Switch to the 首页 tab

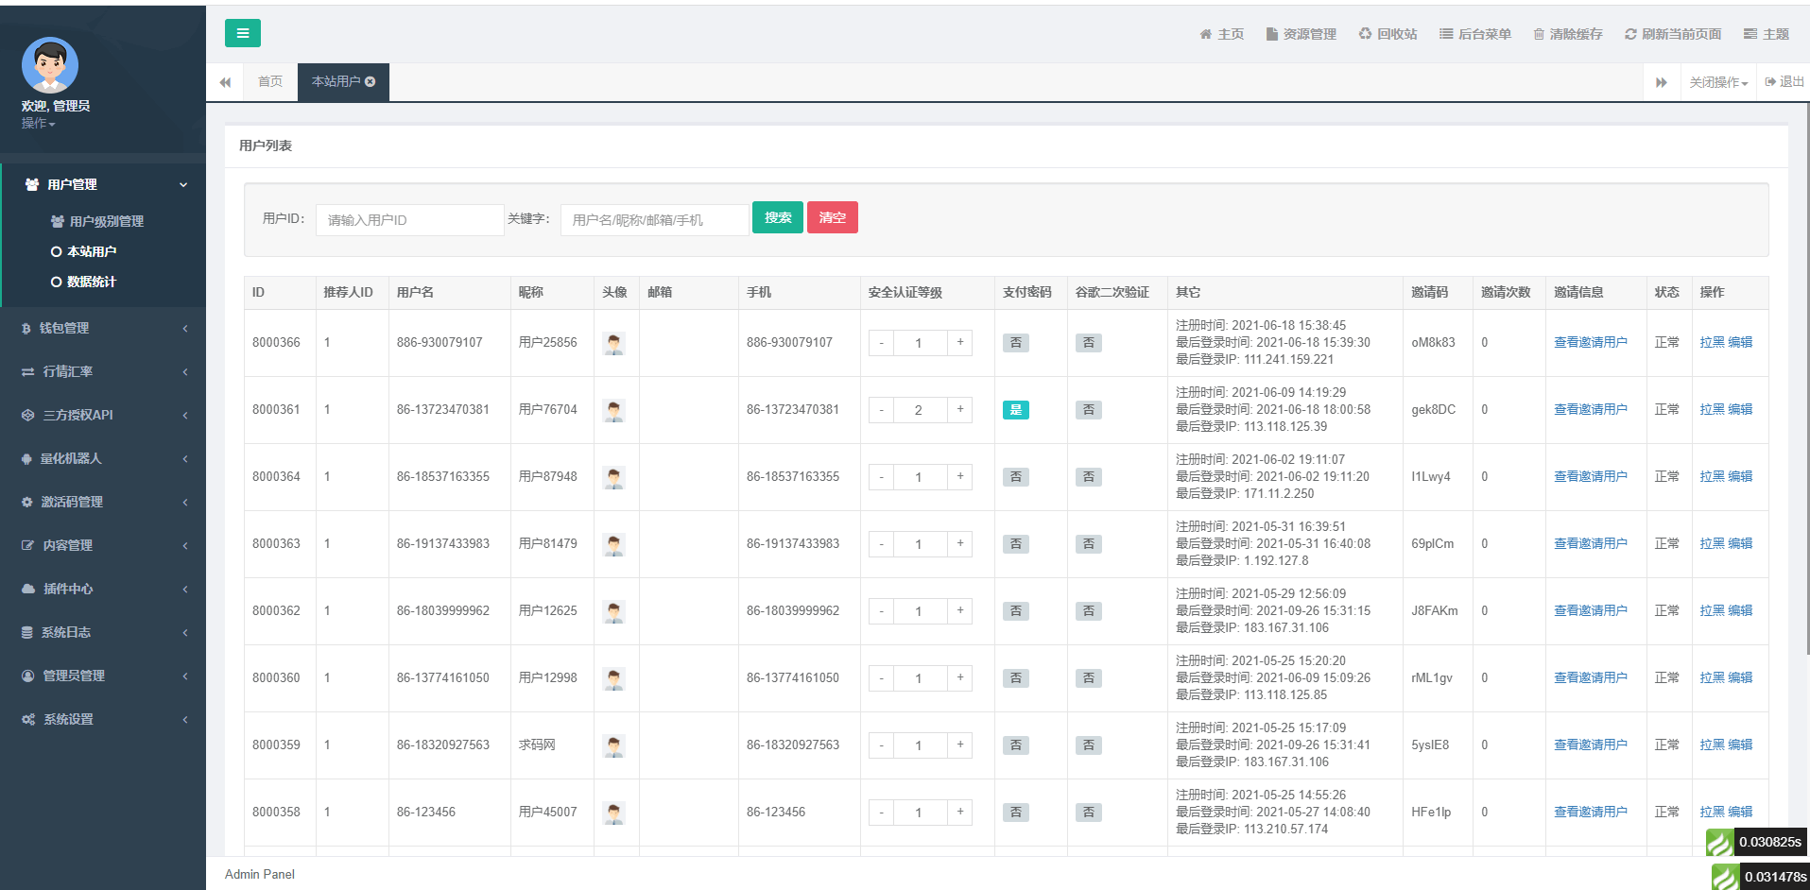pos(270,82)
